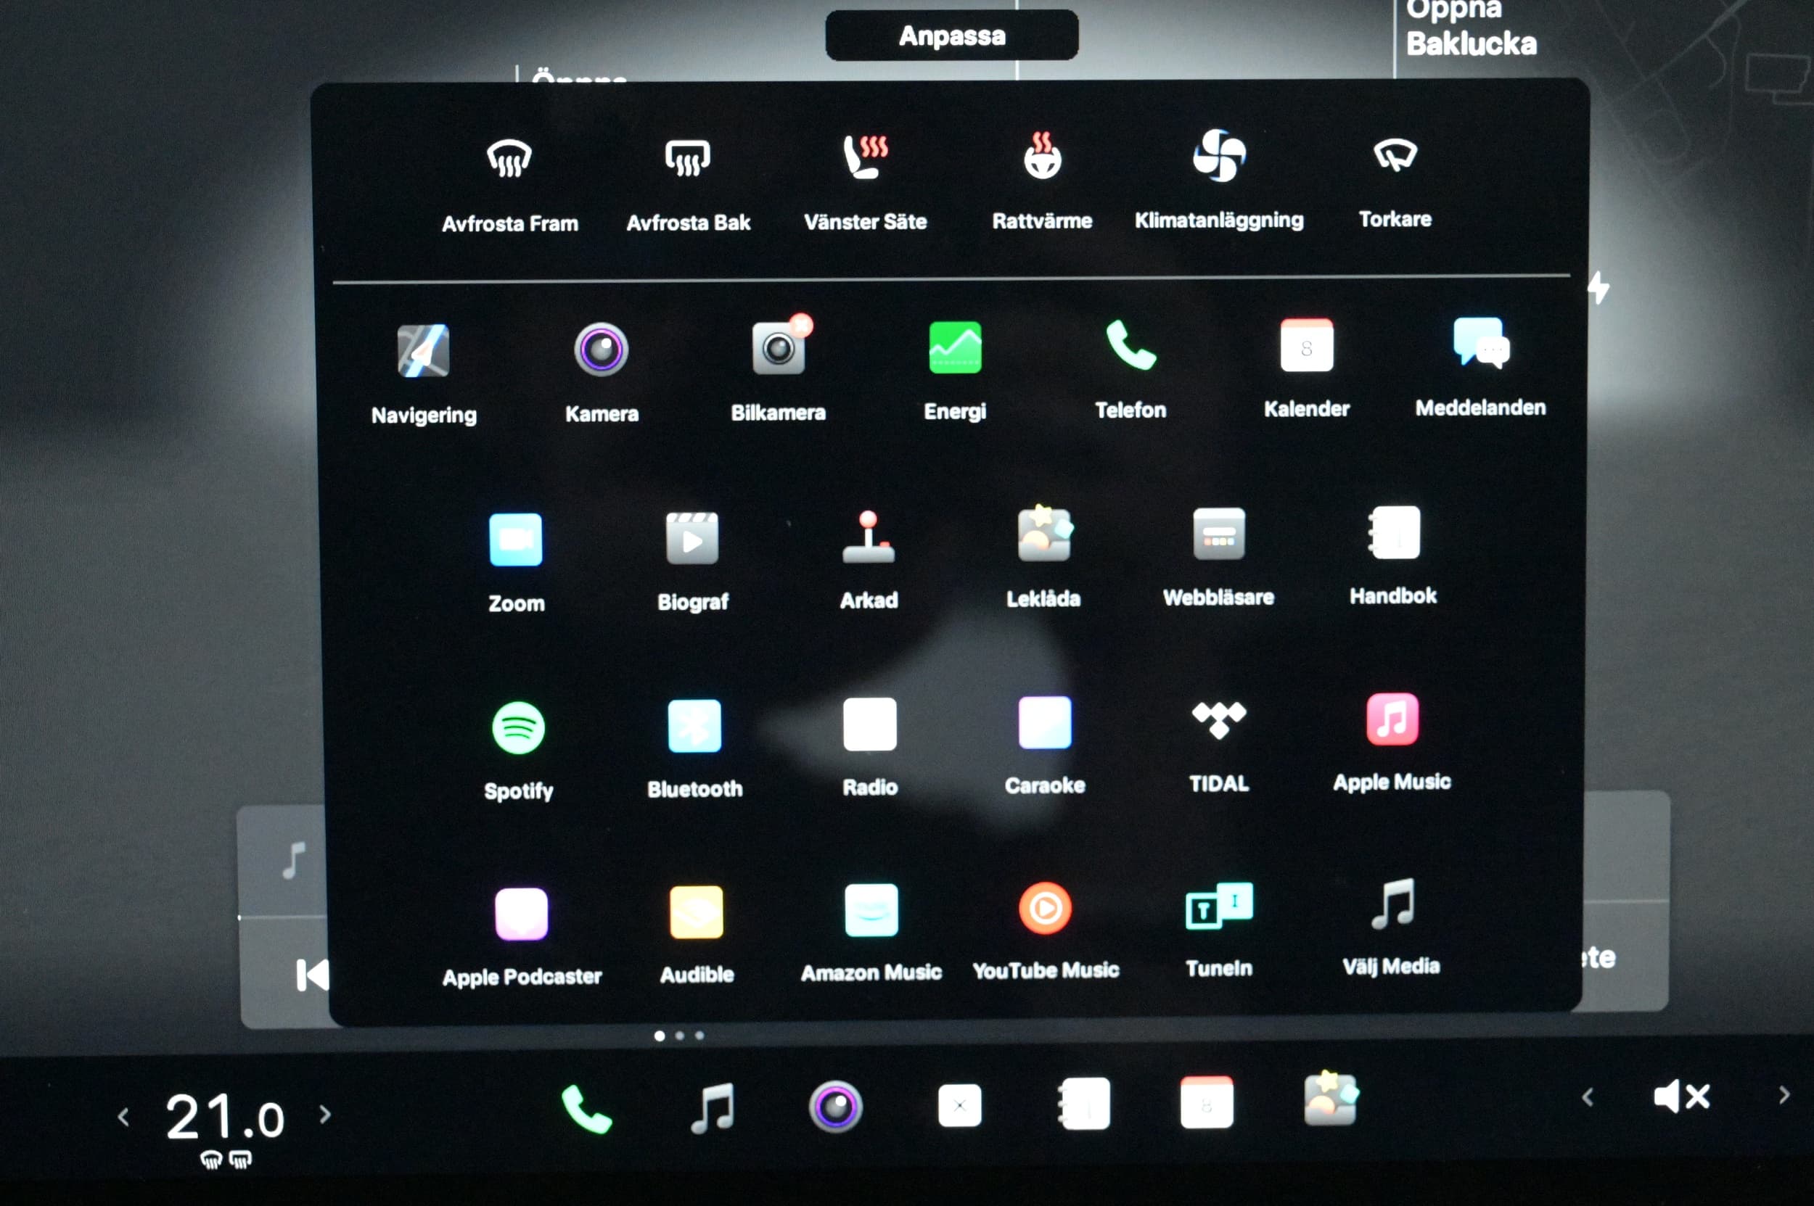This screenshot has height=1206, width=1814.
Task: Open the Bluetooth app
Action: (x=694, y=726)
